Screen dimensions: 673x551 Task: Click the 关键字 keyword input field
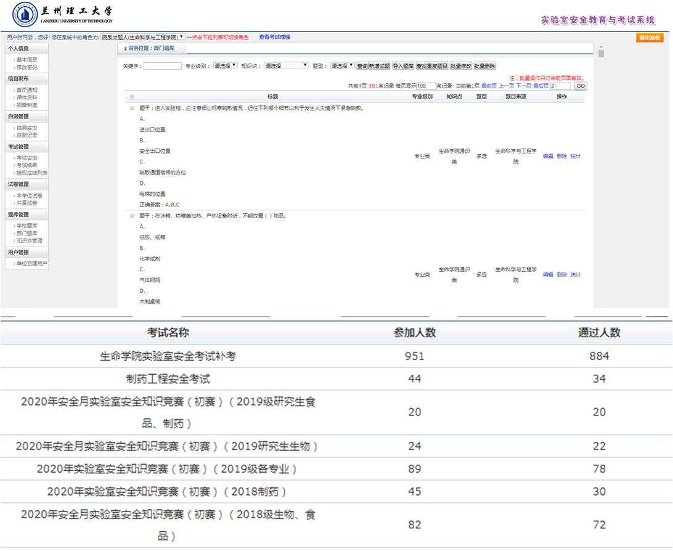(x=162, y=66)
